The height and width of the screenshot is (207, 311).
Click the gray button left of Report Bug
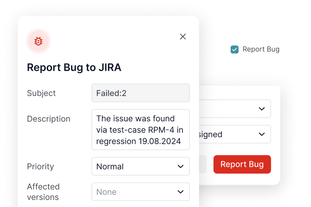coord(203,164)
